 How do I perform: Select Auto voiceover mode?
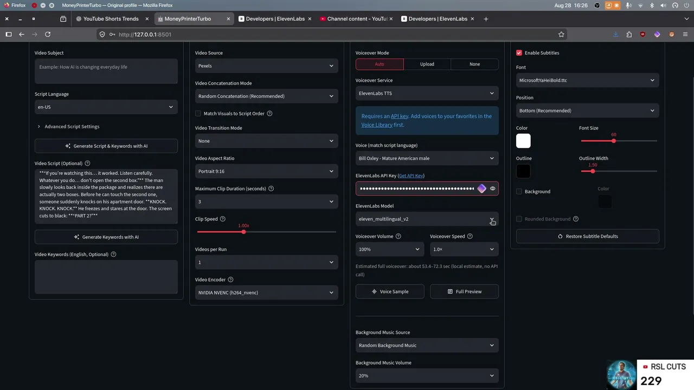(x=380, y=64)
